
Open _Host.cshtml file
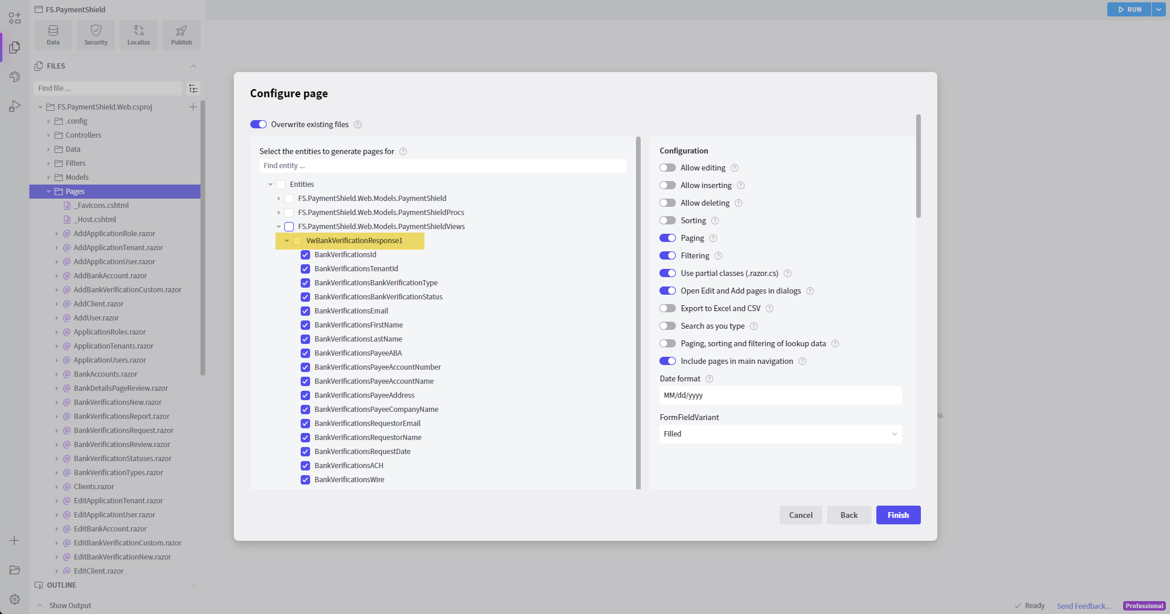coord(96,220)
